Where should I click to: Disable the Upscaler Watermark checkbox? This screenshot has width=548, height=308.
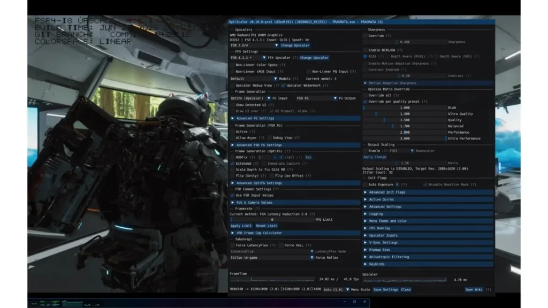tap(283, 85)
